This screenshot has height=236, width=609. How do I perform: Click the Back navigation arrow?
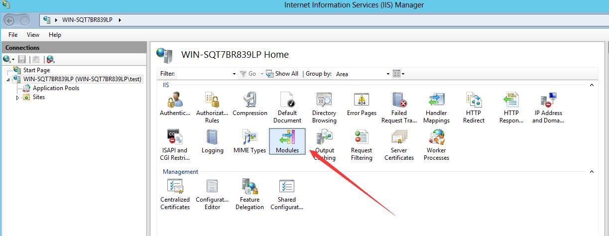point(9,20)
